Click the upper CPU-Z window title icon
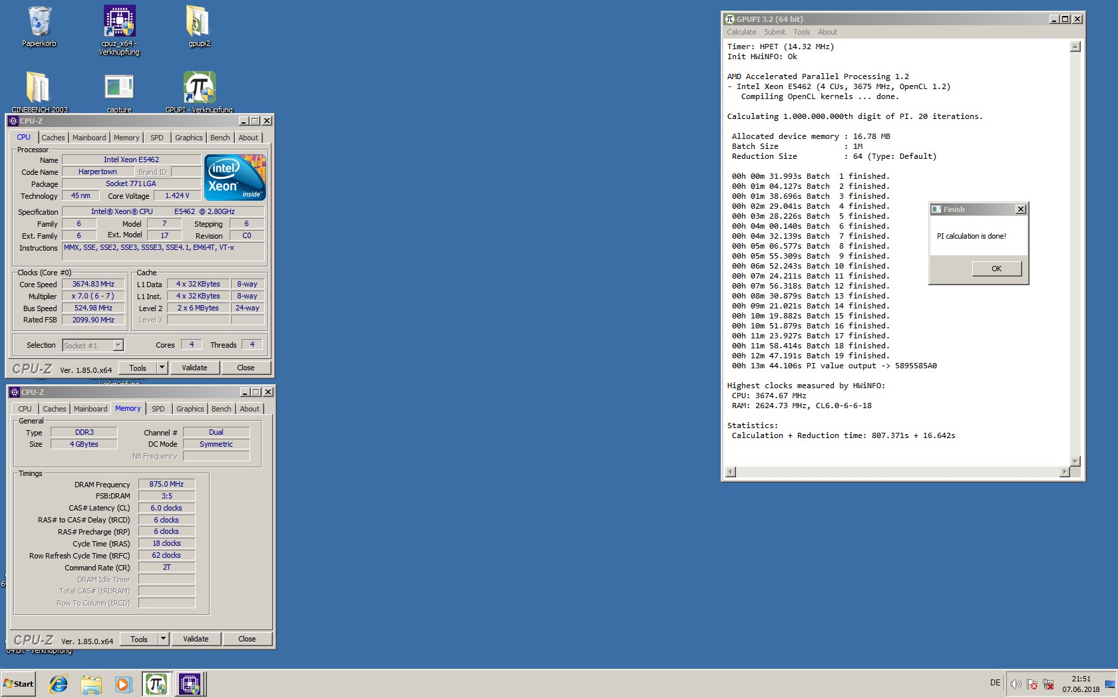 tap(13, 121)
